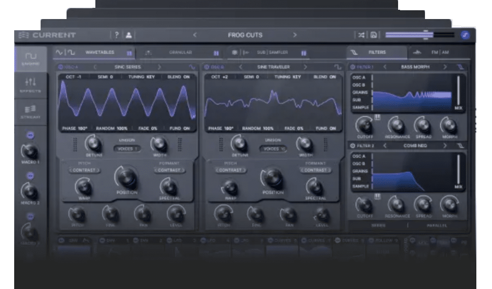The width and height of the screenshot is (492, 289).
Task: Click OSC A Oct -1 value
Action: click(73, 77)
